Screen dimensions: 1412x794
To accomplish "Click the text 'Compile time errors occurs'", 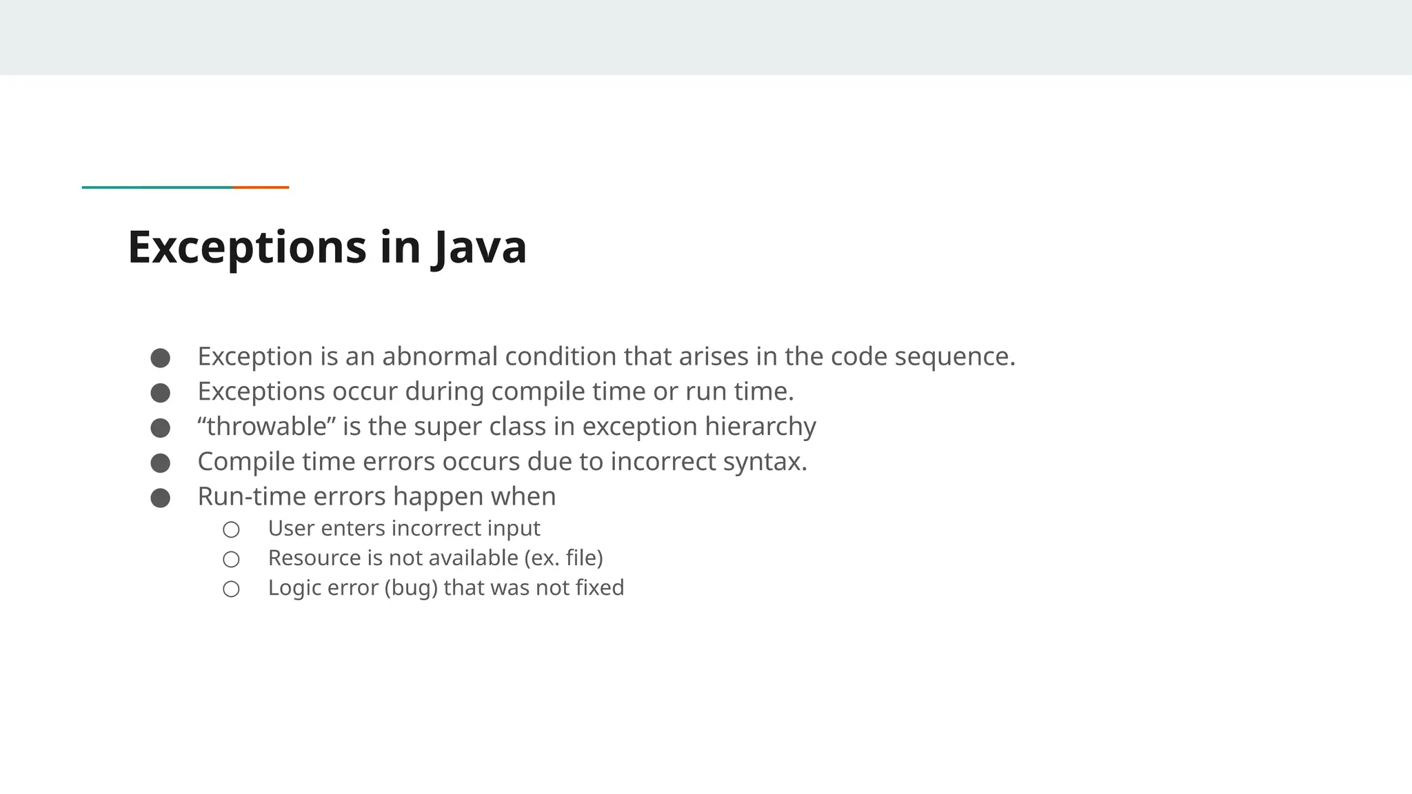I will (502, 462).
